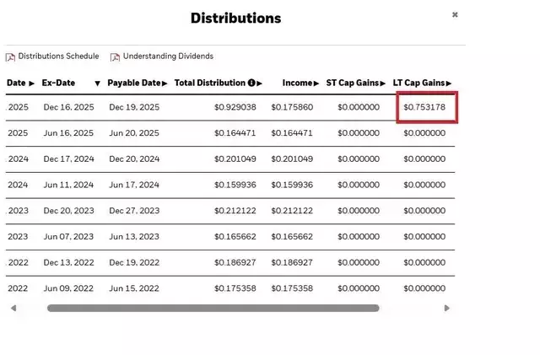Click the info icon next to Total Distribution
The height and width of the screenshot is (355, 540).
[251, 83]
